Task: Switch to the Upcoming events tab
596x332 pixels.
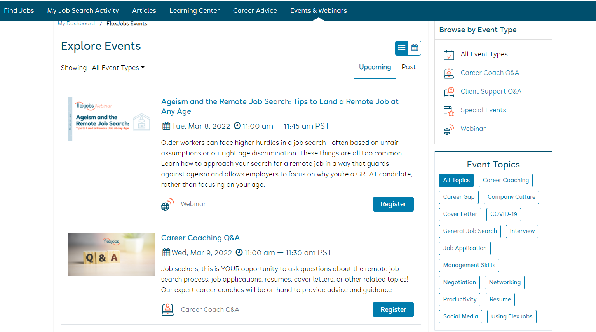Action: (x=375, y=67)
